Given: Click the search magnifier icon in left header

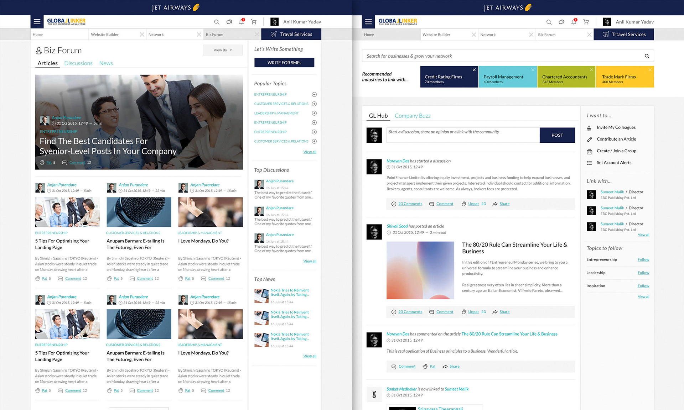Looking at the screenshot, I should (217, 22).
